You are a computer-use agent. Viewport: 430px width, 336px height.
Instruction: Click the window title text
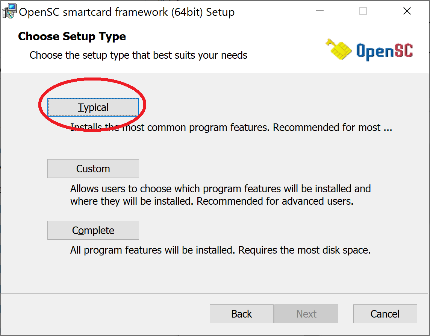pyautogui.click(x=126, y=12)
